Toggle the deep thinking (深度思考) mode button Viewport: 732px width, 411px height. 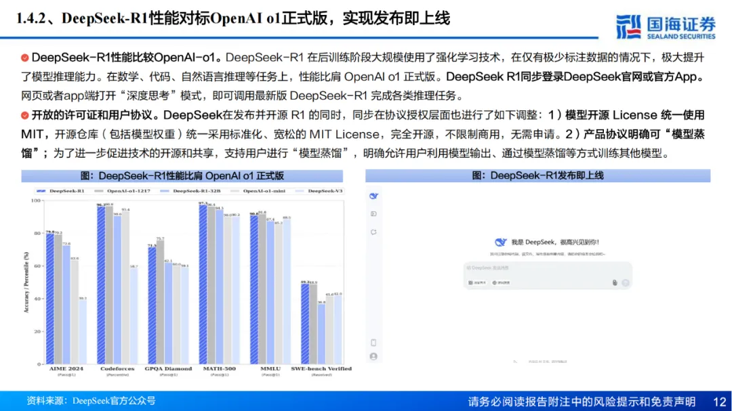pyautogui.click(x=477, y=283)
